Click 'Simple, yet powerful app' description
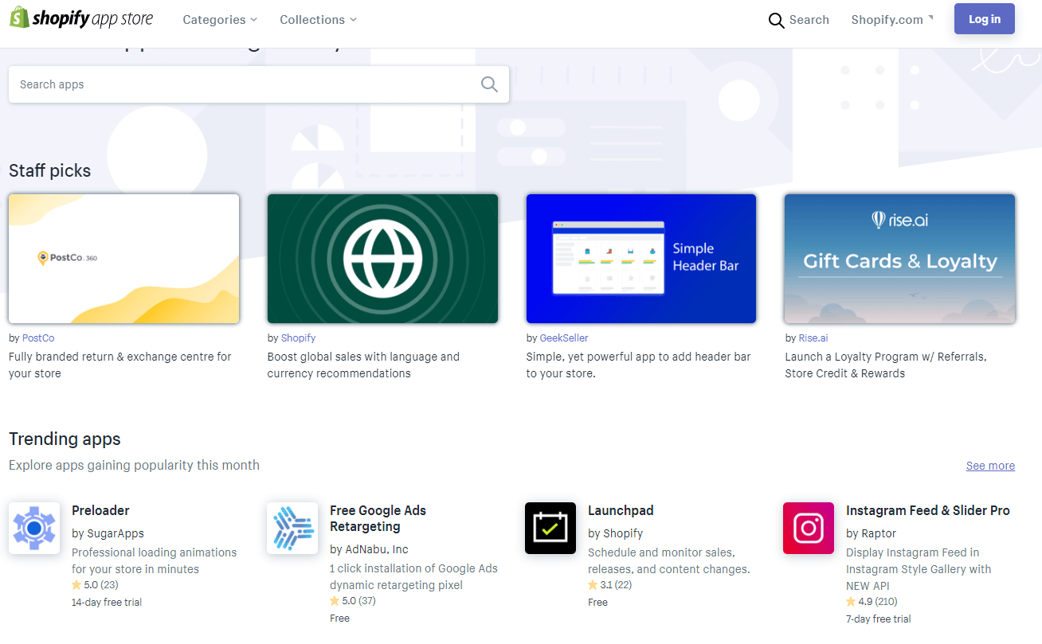This screenshot has width=1042, height=644. [x=638, y=365]
